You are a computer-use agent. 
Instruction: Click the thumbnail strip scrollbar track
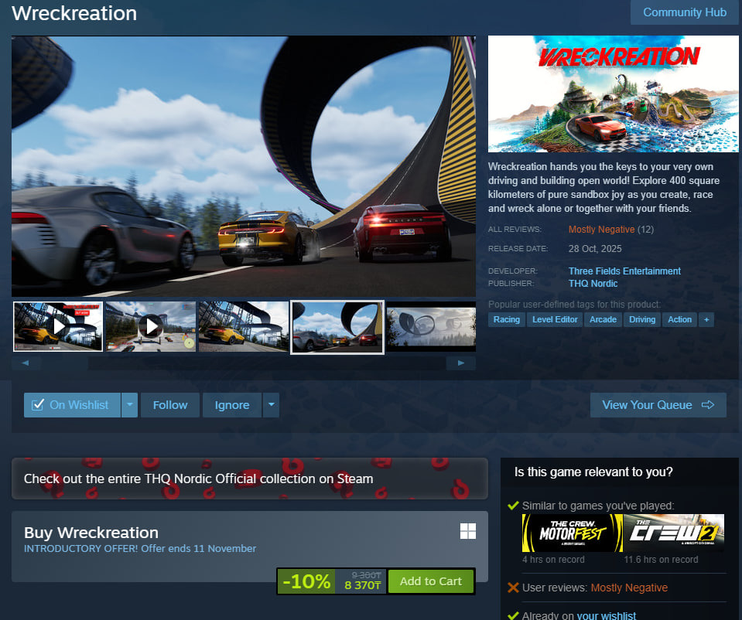[x=243, y=363]
